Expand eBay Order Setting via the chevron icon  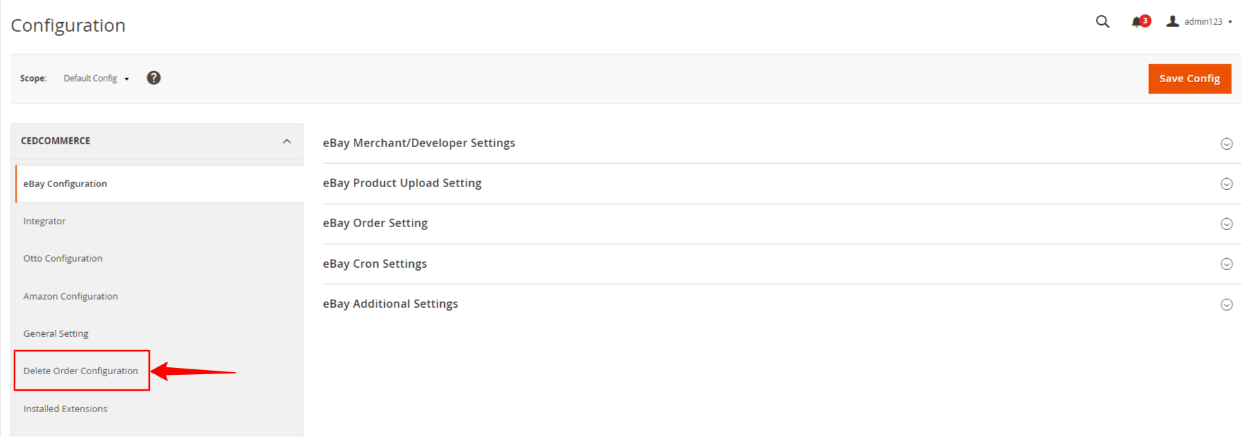click(x=1227, y=224)
